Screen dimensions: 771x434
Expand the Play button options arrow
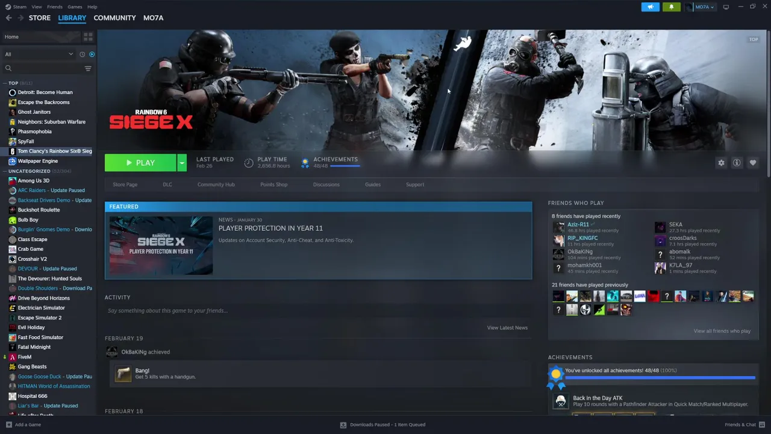click(x=181, y=163)
